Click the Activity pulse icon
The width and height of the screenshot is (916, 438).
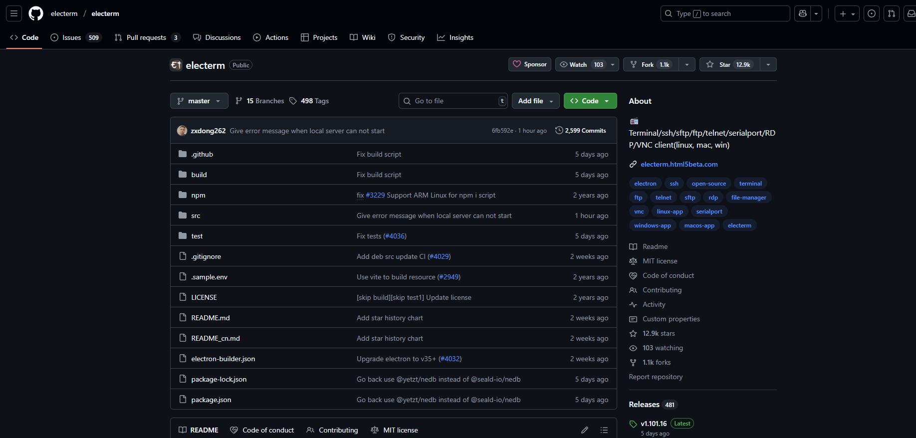(x=633, y=304)
